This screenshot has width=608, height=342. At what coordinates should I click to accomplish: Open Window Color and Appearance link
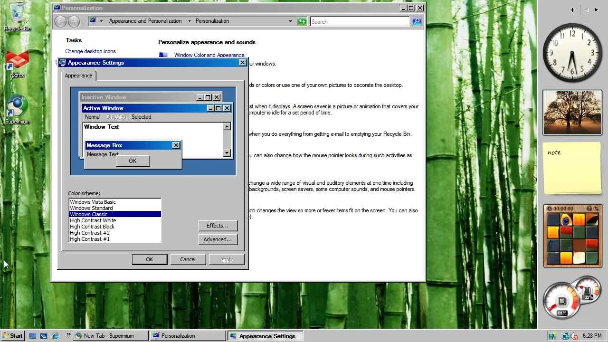click(209, 55)
